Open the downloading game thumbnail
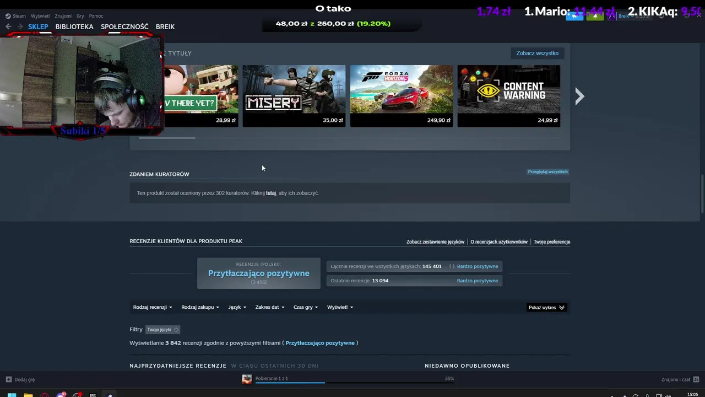Viewport: 705px width, 397px height. pos(247,379)
